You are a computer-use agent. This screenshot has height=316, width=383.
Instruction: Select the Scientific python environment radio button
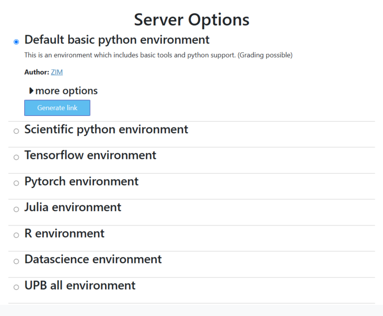(16, 131)
